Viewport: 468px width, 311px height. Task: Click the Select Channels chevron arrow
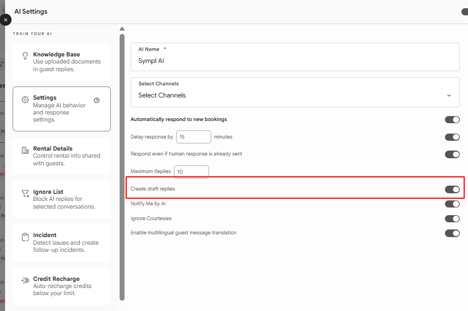pyautogui.click(x=449, y=95)
